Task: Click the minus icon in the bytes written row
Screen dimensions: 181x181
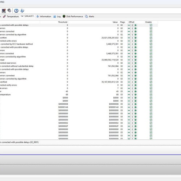Action: 129,38
